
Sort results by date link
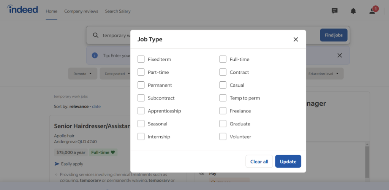(96, 106)
